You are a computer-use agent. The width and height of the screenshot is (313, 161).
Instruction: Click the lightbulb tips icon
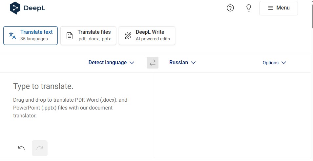[x=248, y=8]
